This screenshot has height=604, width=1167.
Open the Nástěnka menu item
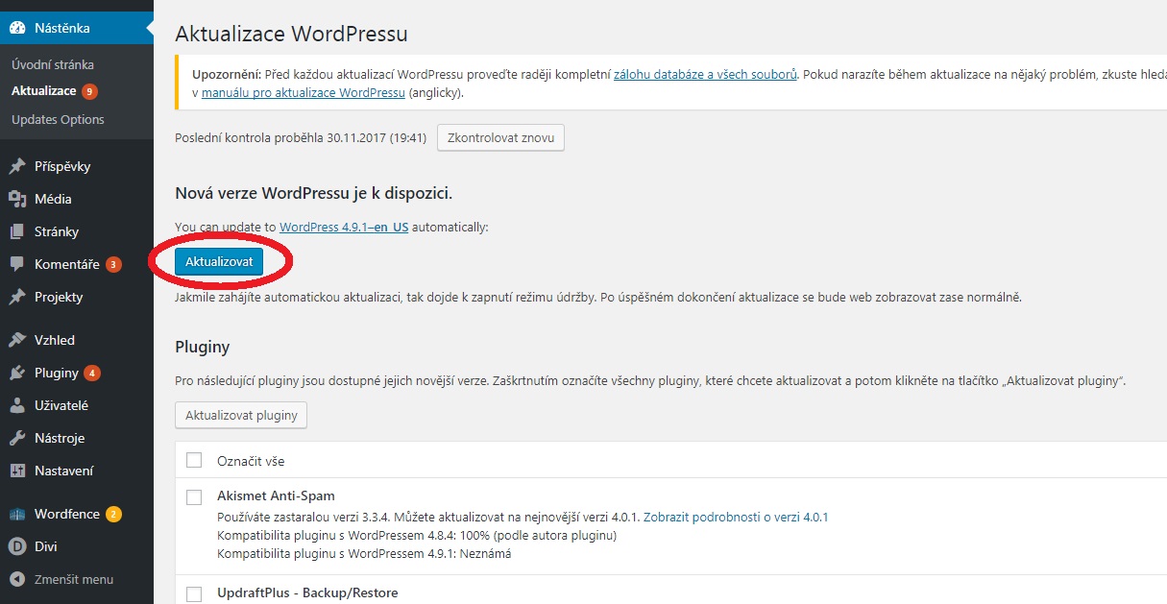click(x=77, y=28)
